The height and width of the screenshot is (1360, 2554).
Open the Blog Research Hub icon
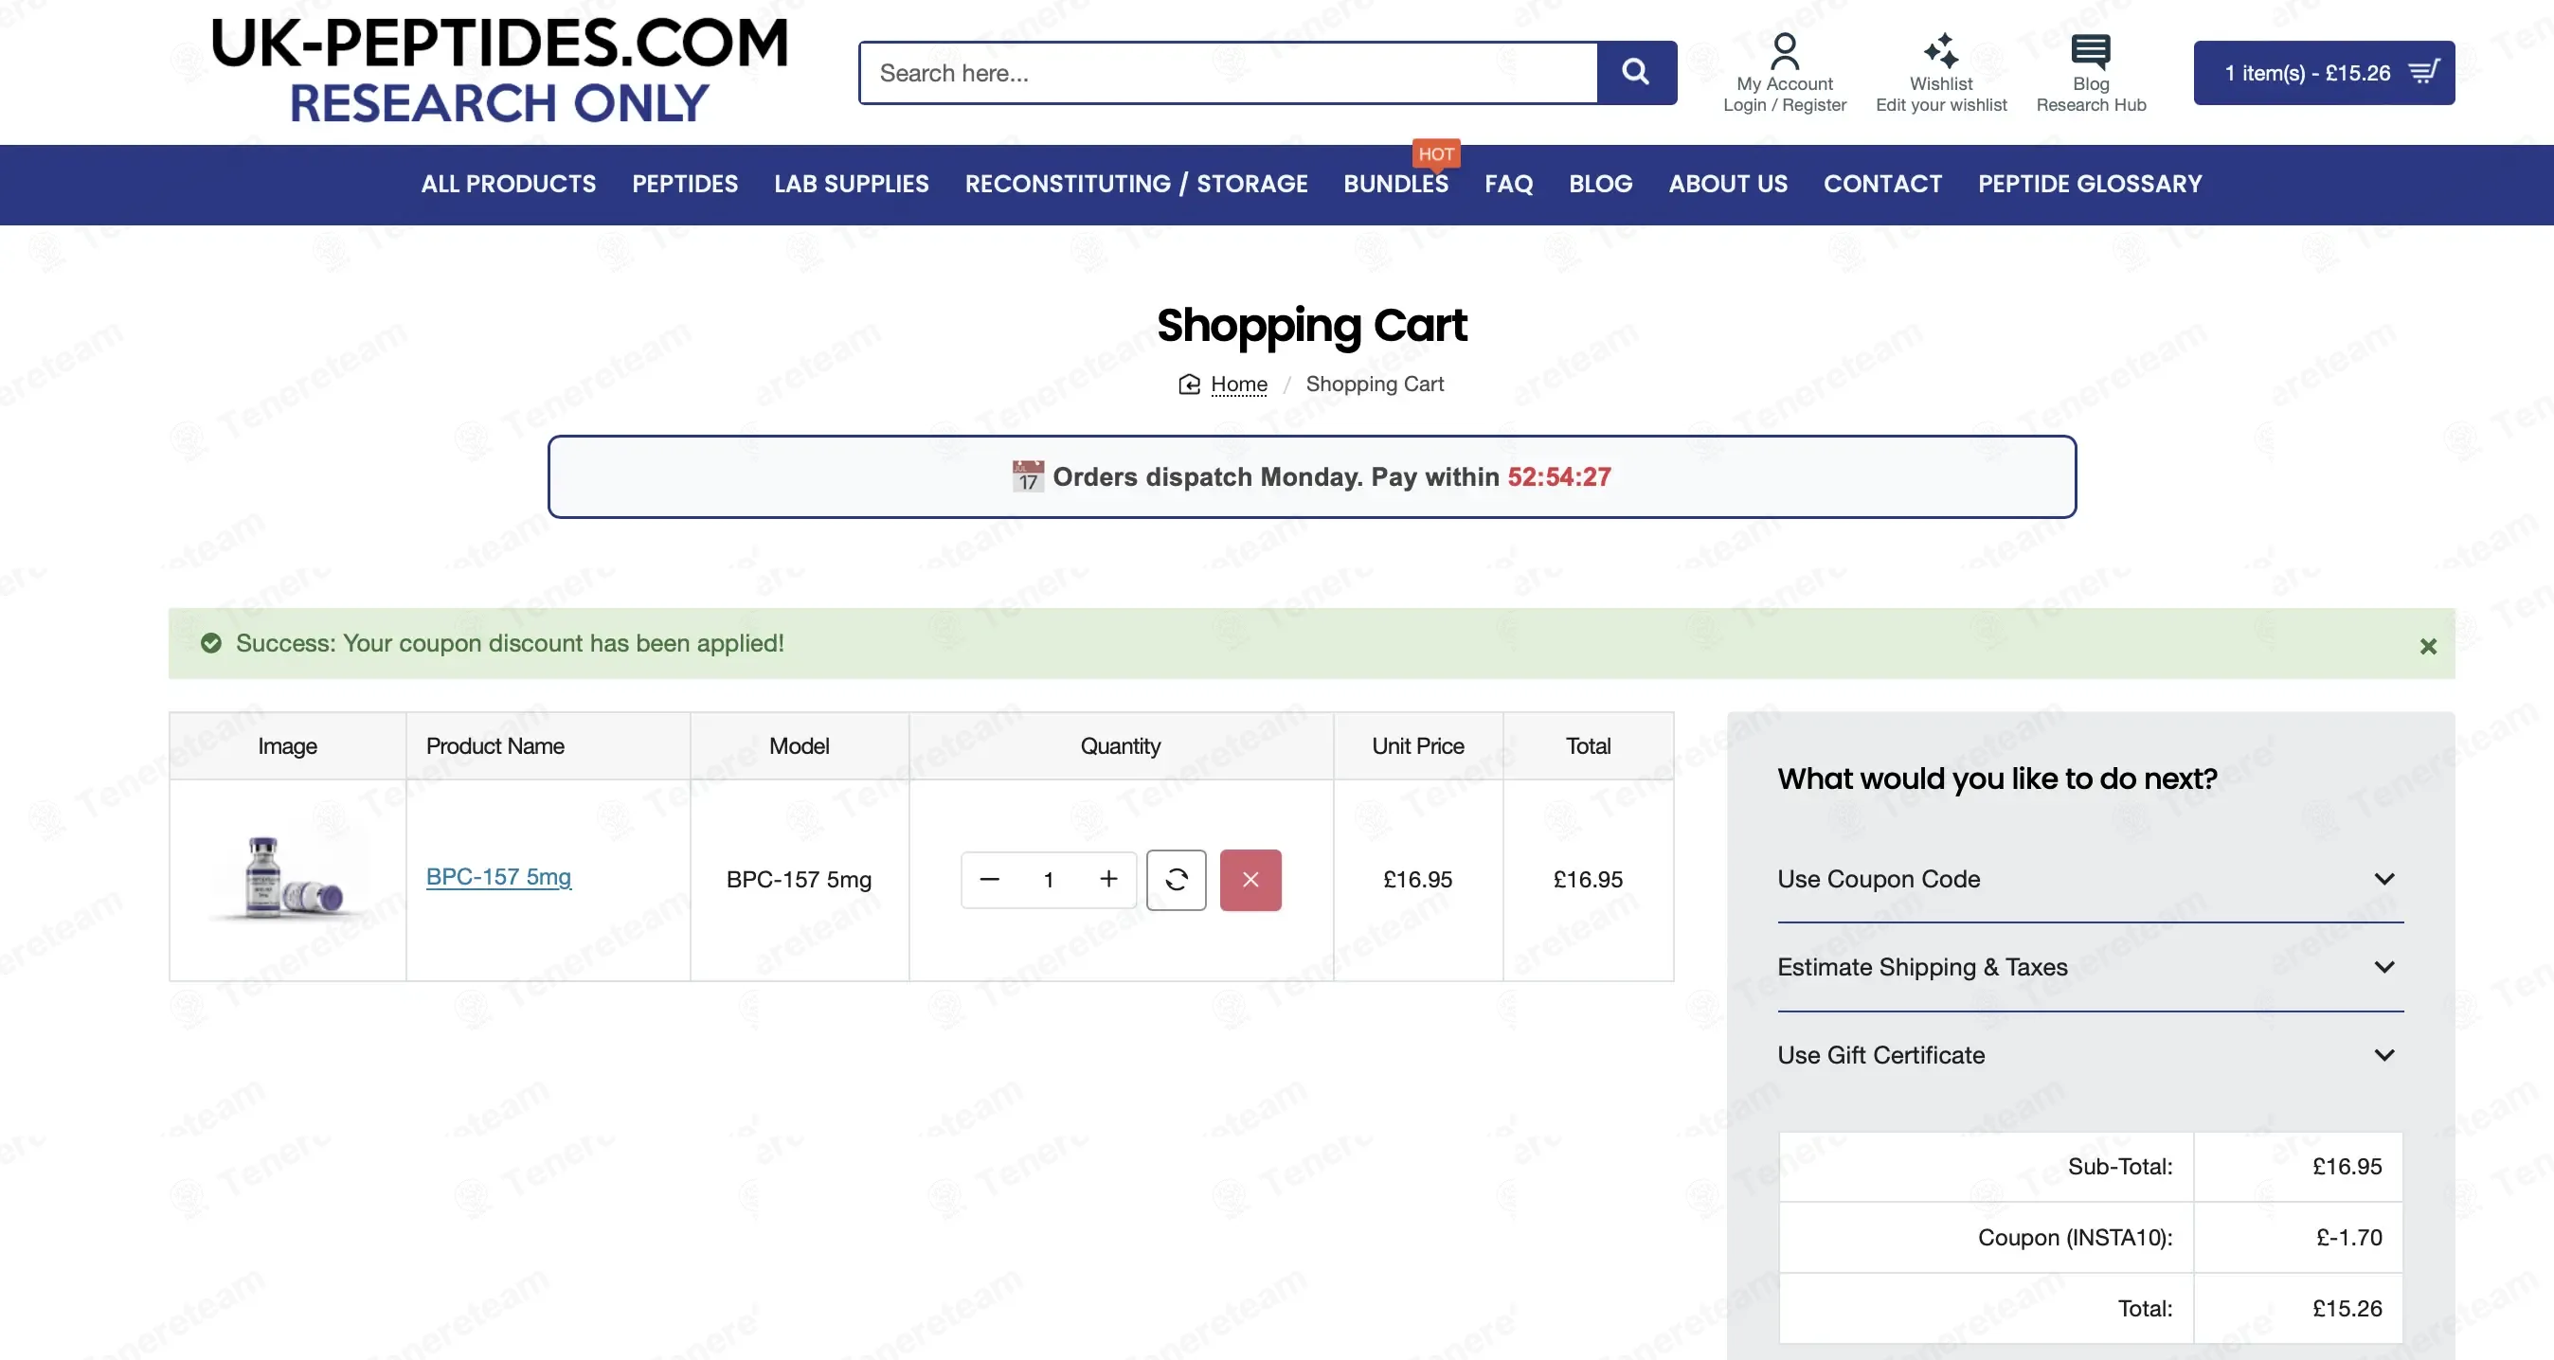point(2090,50)
